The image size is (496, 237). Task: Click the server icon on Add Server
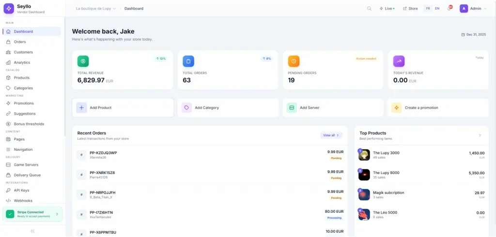tap(292, 108)
